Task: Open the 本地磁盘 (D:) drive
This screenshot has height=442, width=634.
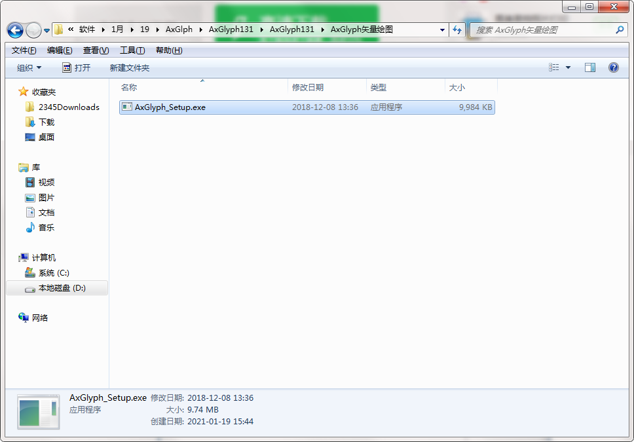Action: click(x=62, y=288)
